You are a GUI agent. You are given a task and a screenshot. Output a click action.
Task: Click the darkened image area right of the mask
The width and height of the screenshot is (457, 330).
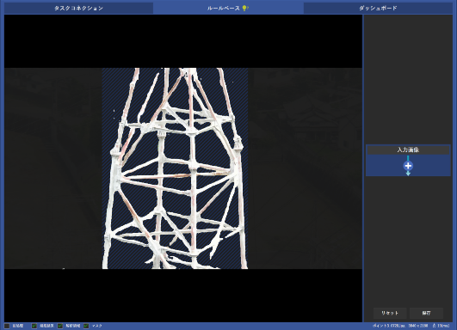click(x=306, y=168)
